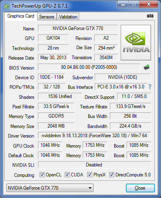Click the GPU Clock field 1046 MHz
Viewport: 161px width, 198px height.
click(50, 145)
